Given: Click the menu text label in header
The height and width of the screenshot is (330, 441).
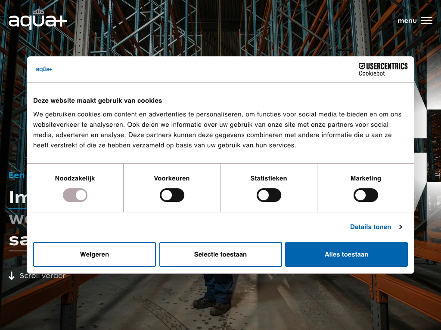Looking at the screenshot, I should pos(407,21).
